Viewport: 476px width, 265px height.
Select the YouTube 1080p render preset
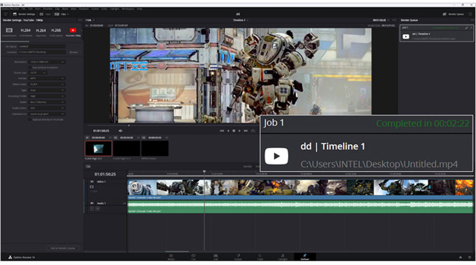(73, 31)
